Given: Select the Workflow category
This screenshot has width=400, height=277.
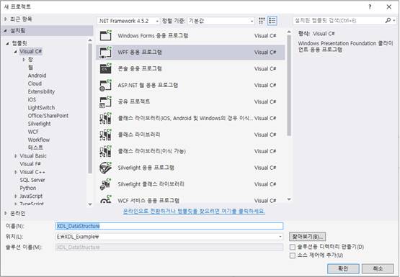Looking at the screenshot, I should pos(39,140).
